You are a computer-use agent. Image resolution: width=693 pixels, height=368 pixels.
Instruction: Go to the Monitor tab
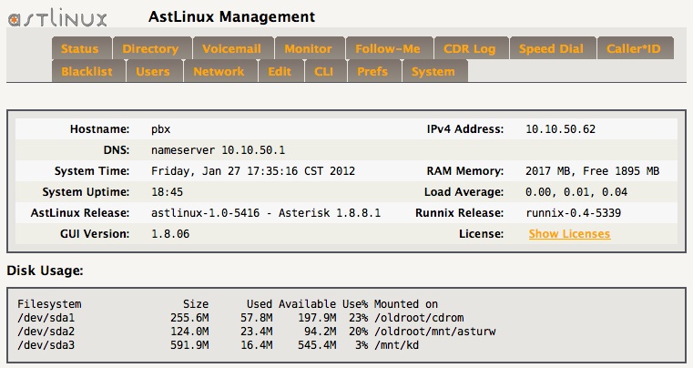coord(308,48)
